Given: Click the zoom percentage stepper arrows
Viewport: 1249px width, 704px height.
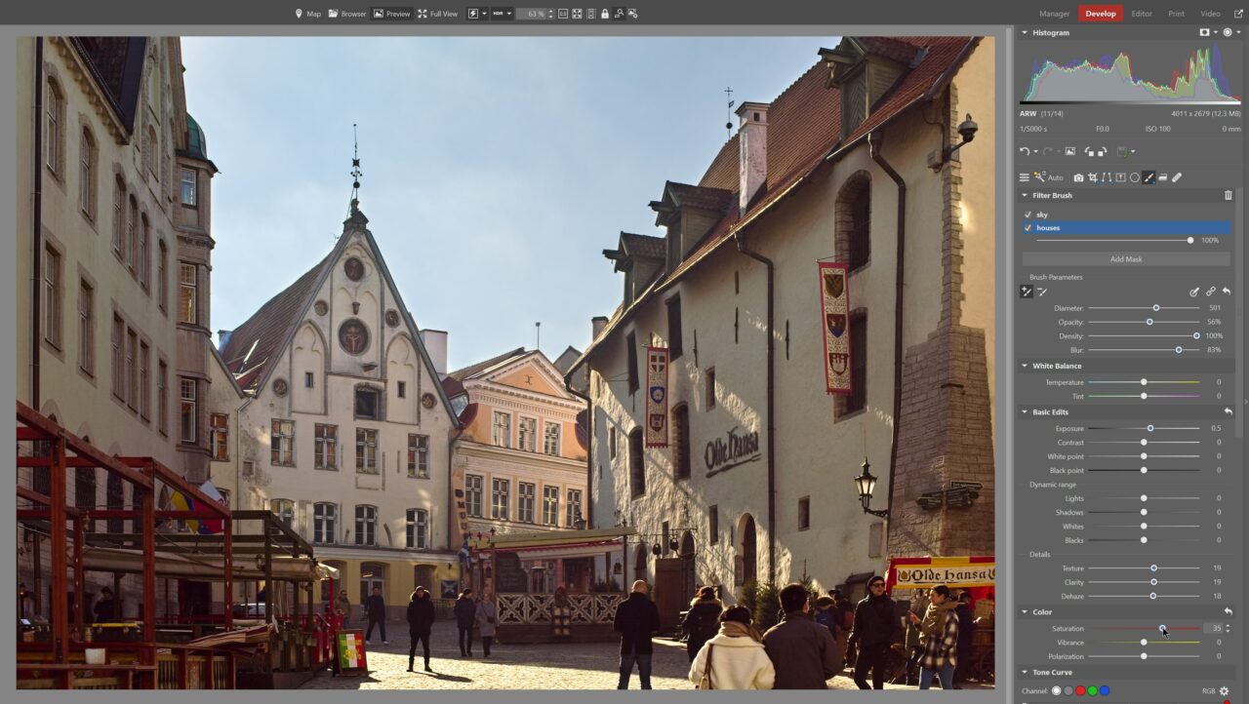Looking at the screenshot, I should click(550, 14).
